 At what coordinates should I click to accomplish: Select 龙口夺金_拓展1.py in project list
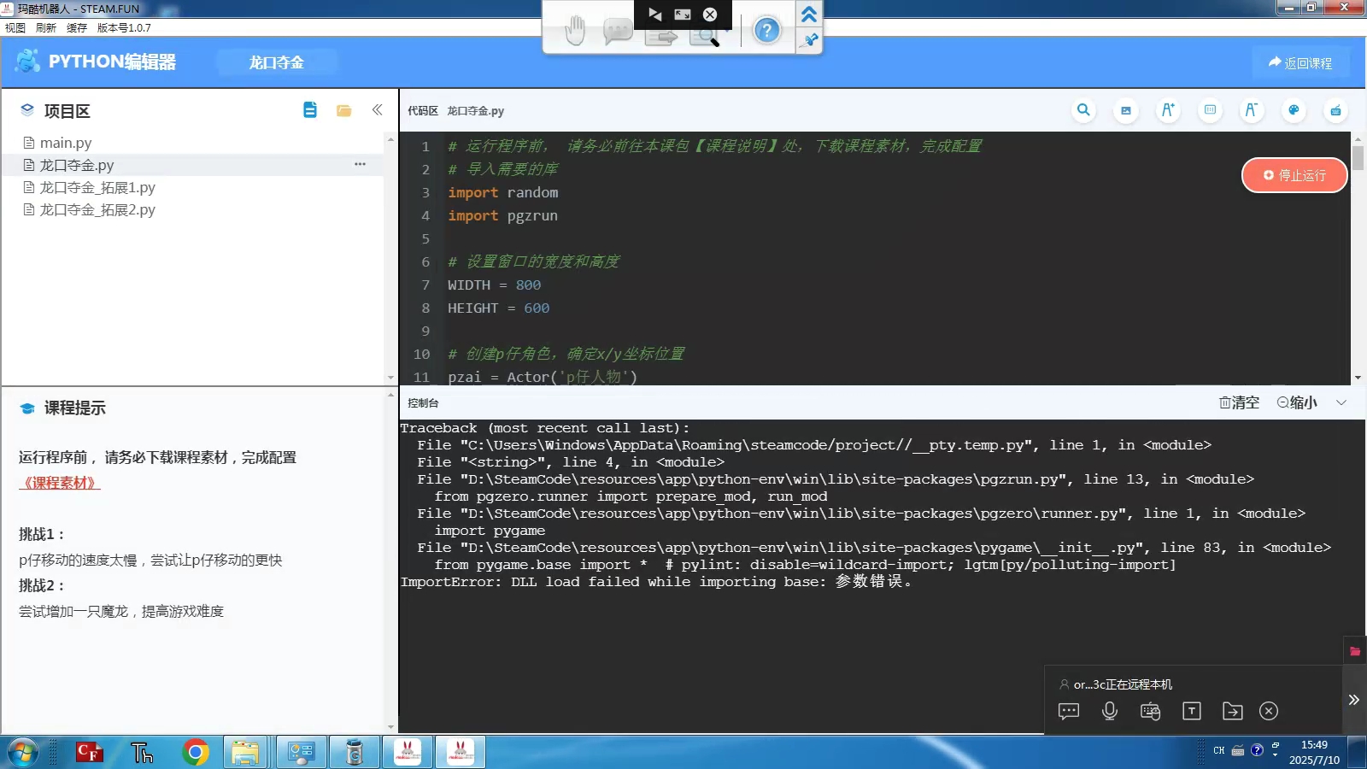[97, 187]
